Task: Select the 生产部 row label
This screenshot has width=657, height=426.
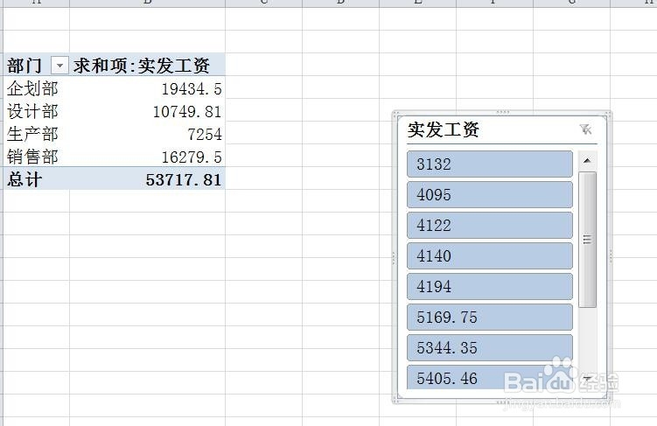Action: click(36, 133)
